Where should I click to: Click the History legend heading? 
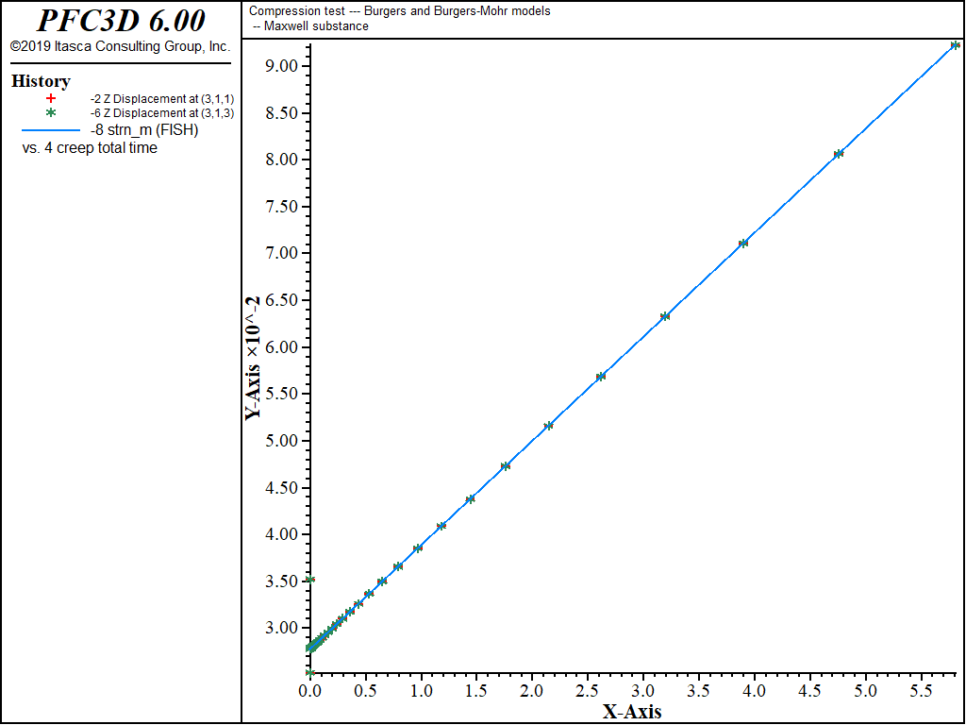point(41,81)
